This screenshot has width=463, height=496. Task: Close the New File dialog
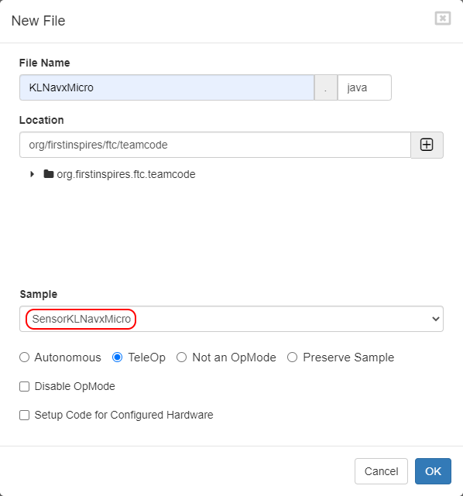coord(442,19)
